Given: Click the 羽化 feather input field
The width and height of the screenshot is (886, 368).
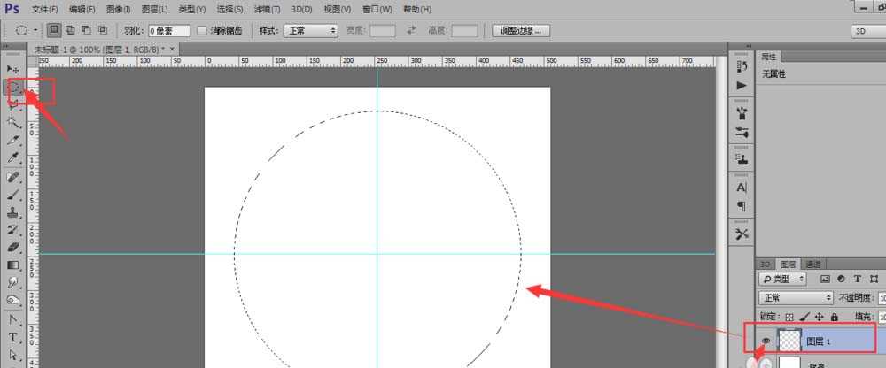Looking at the screenshot, I should 168,30.
